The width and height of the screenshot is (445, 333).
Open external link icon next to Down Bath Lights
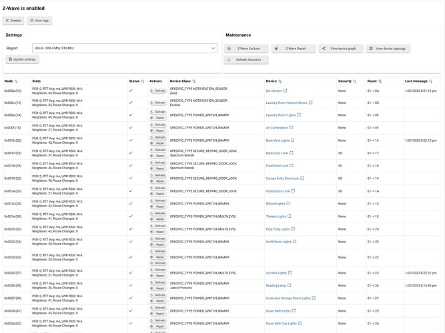[294, 311]
